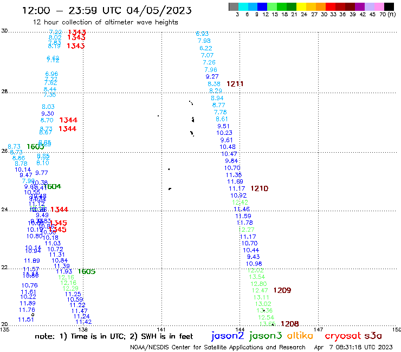Click the wave height "8.03"
Image resolution: width=401 pixels, height=352 pixels.
(48, 107)
